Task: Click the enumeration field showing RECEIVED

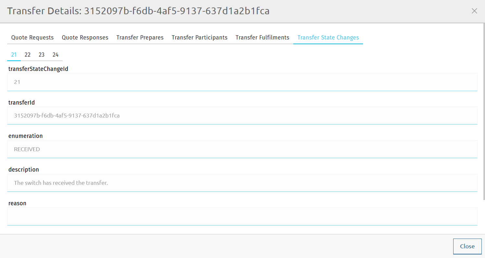Action: pyautogui.click(x=242, y=149)
